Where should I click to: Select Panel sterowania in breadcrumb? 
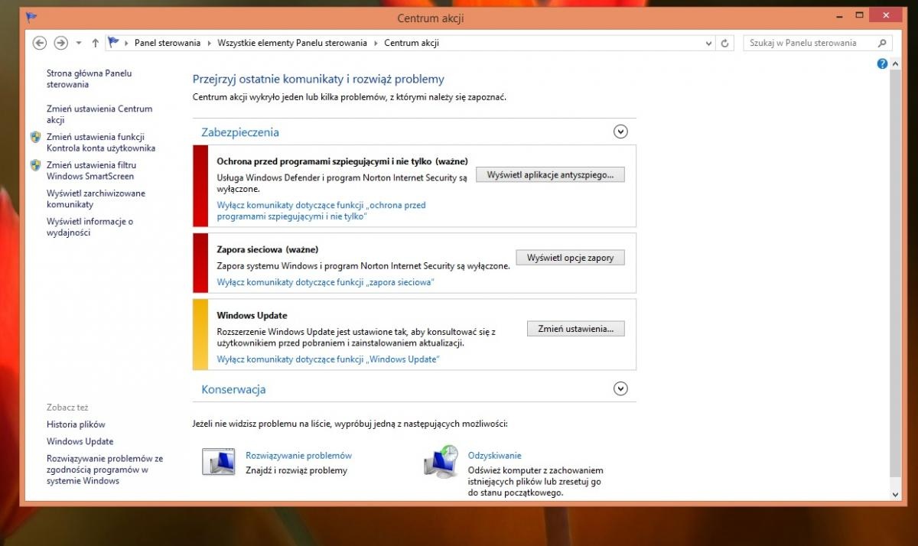coord(168,44)
